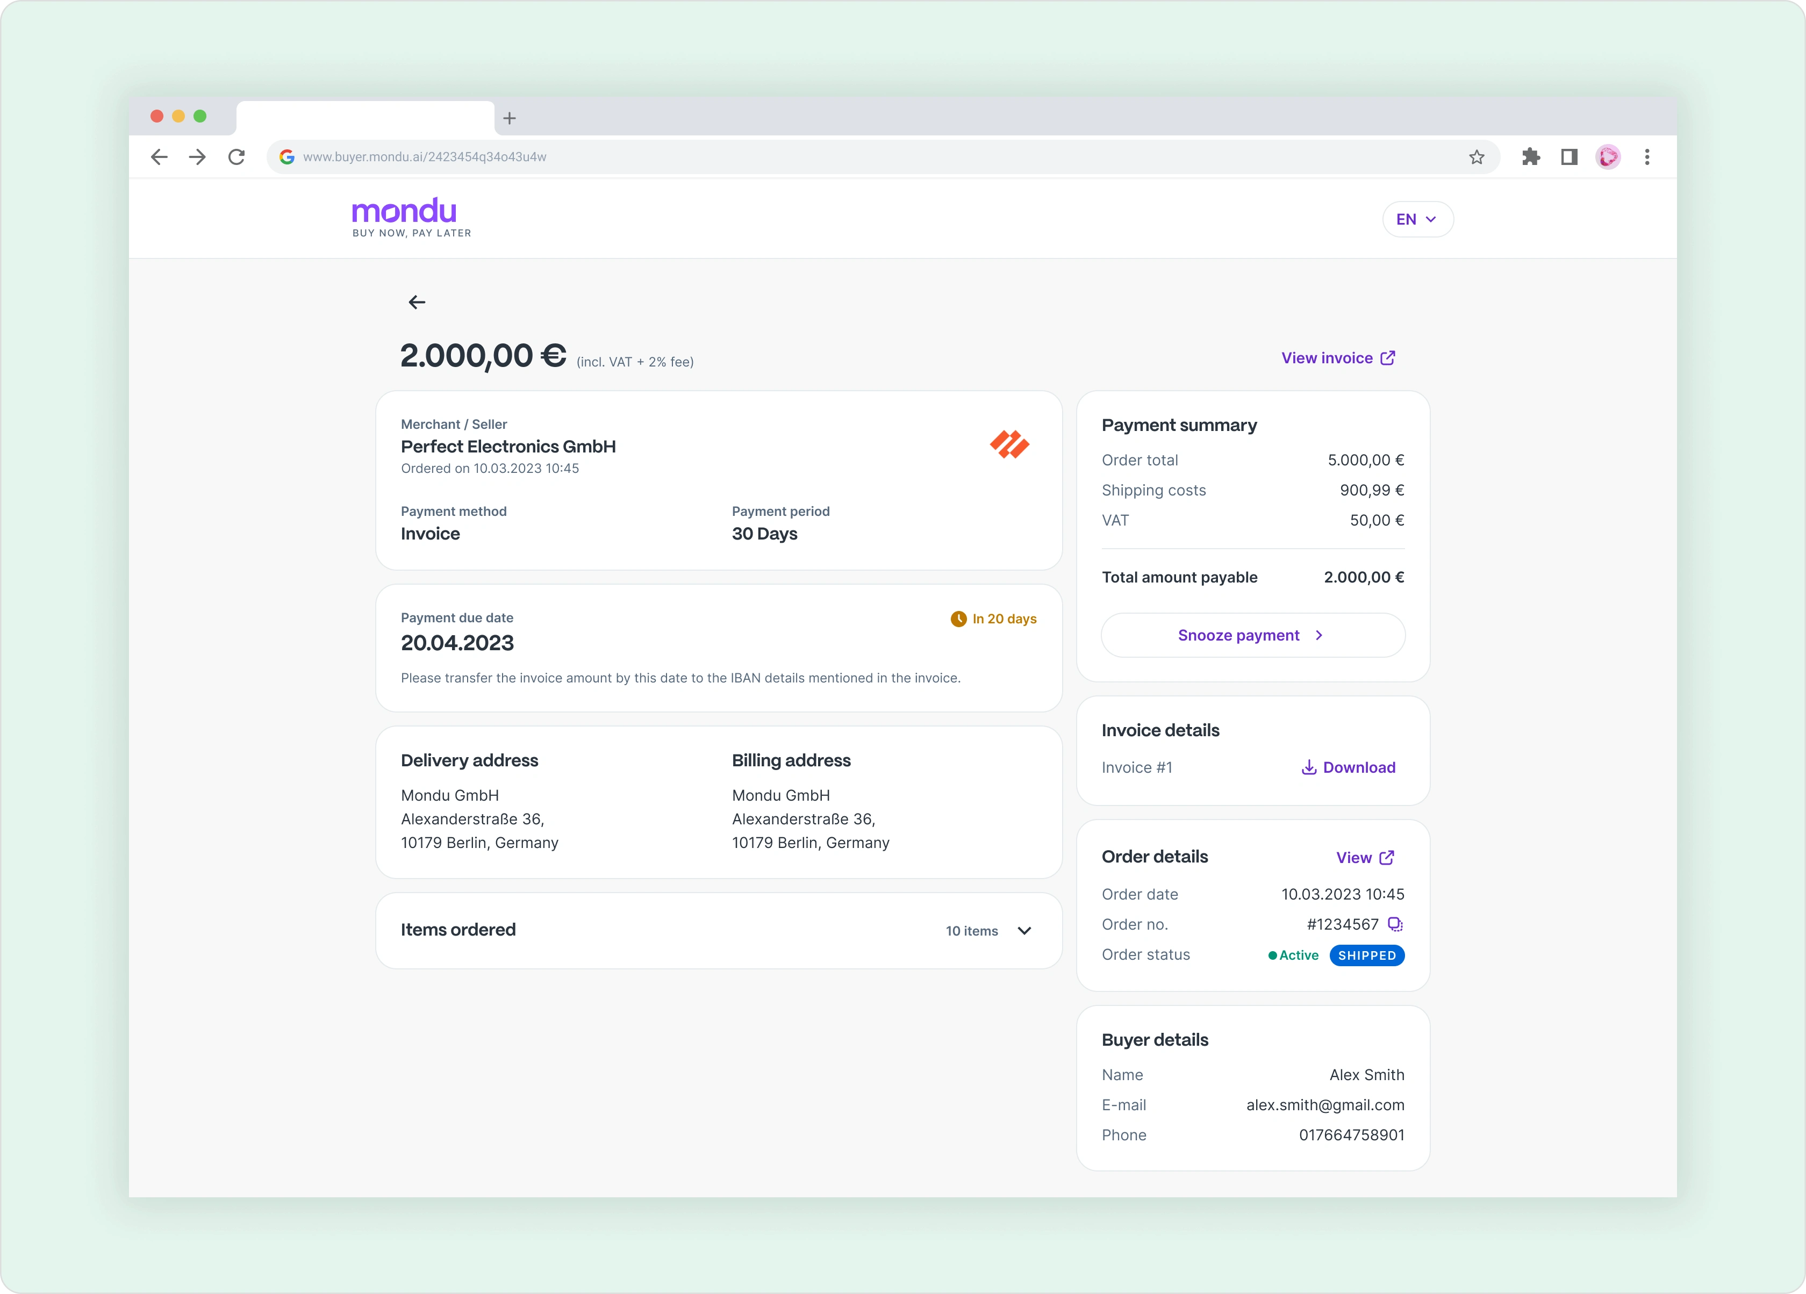Download Invoice #1
Viewport: 1806px width, 1294px height.
pos(1348,767)
